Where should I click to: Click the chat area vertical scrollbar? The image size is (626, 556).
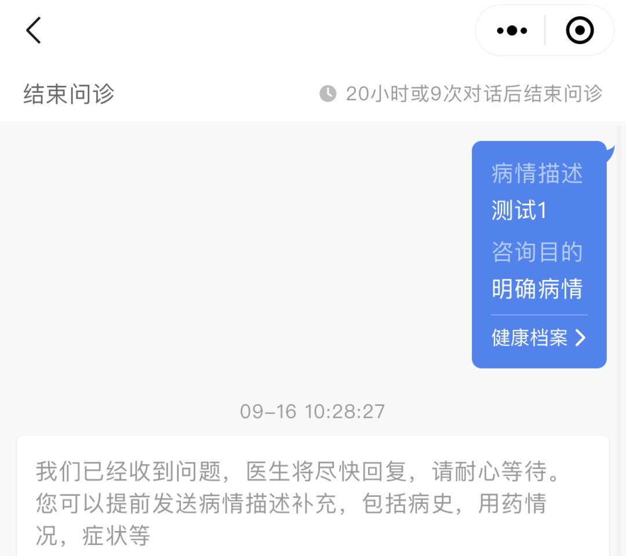(x=618, y=341)
